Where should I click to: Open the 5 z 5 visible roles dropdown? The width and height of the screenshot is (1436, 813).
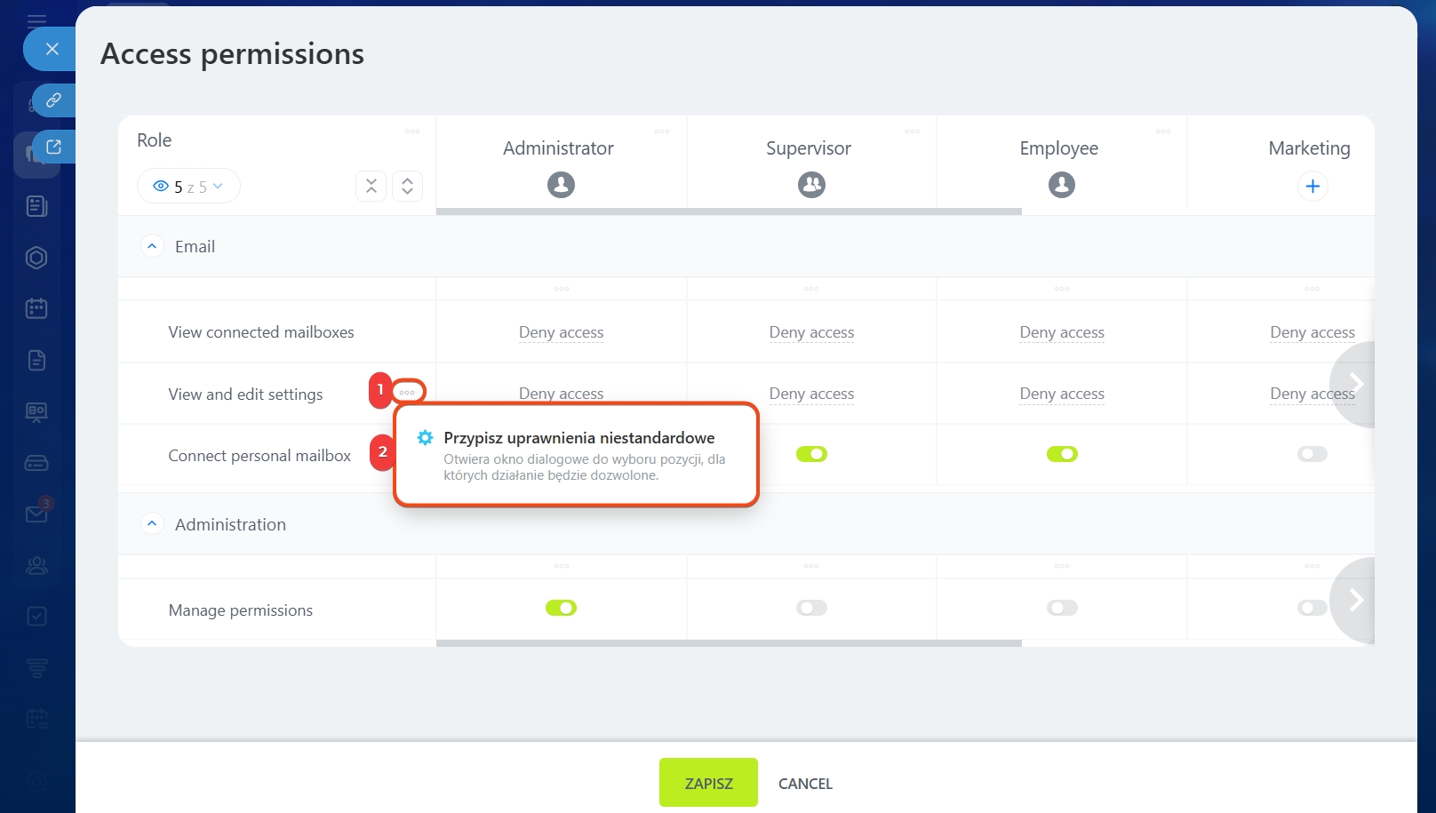pyautogui.click(x=188, y=187)
